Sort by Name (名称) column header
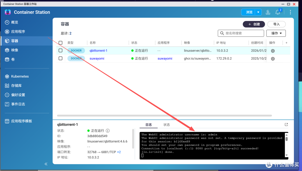The height and width of the screenshot is (171, 302). pos(93,43)
